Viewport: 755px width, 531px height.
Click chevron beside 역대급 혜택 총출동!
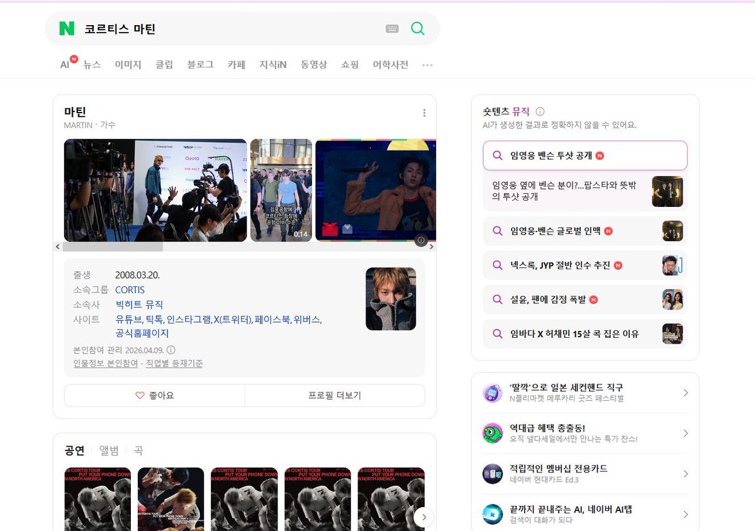coord(685,433)
